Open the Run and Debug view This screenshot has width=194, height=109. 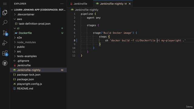coord(5,43)
